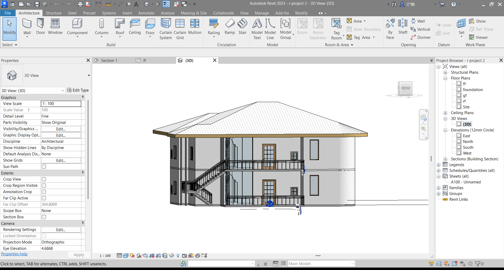
Task: Click Edit for Visibility/Graphics overrides
Action: (x=61, y=129)
